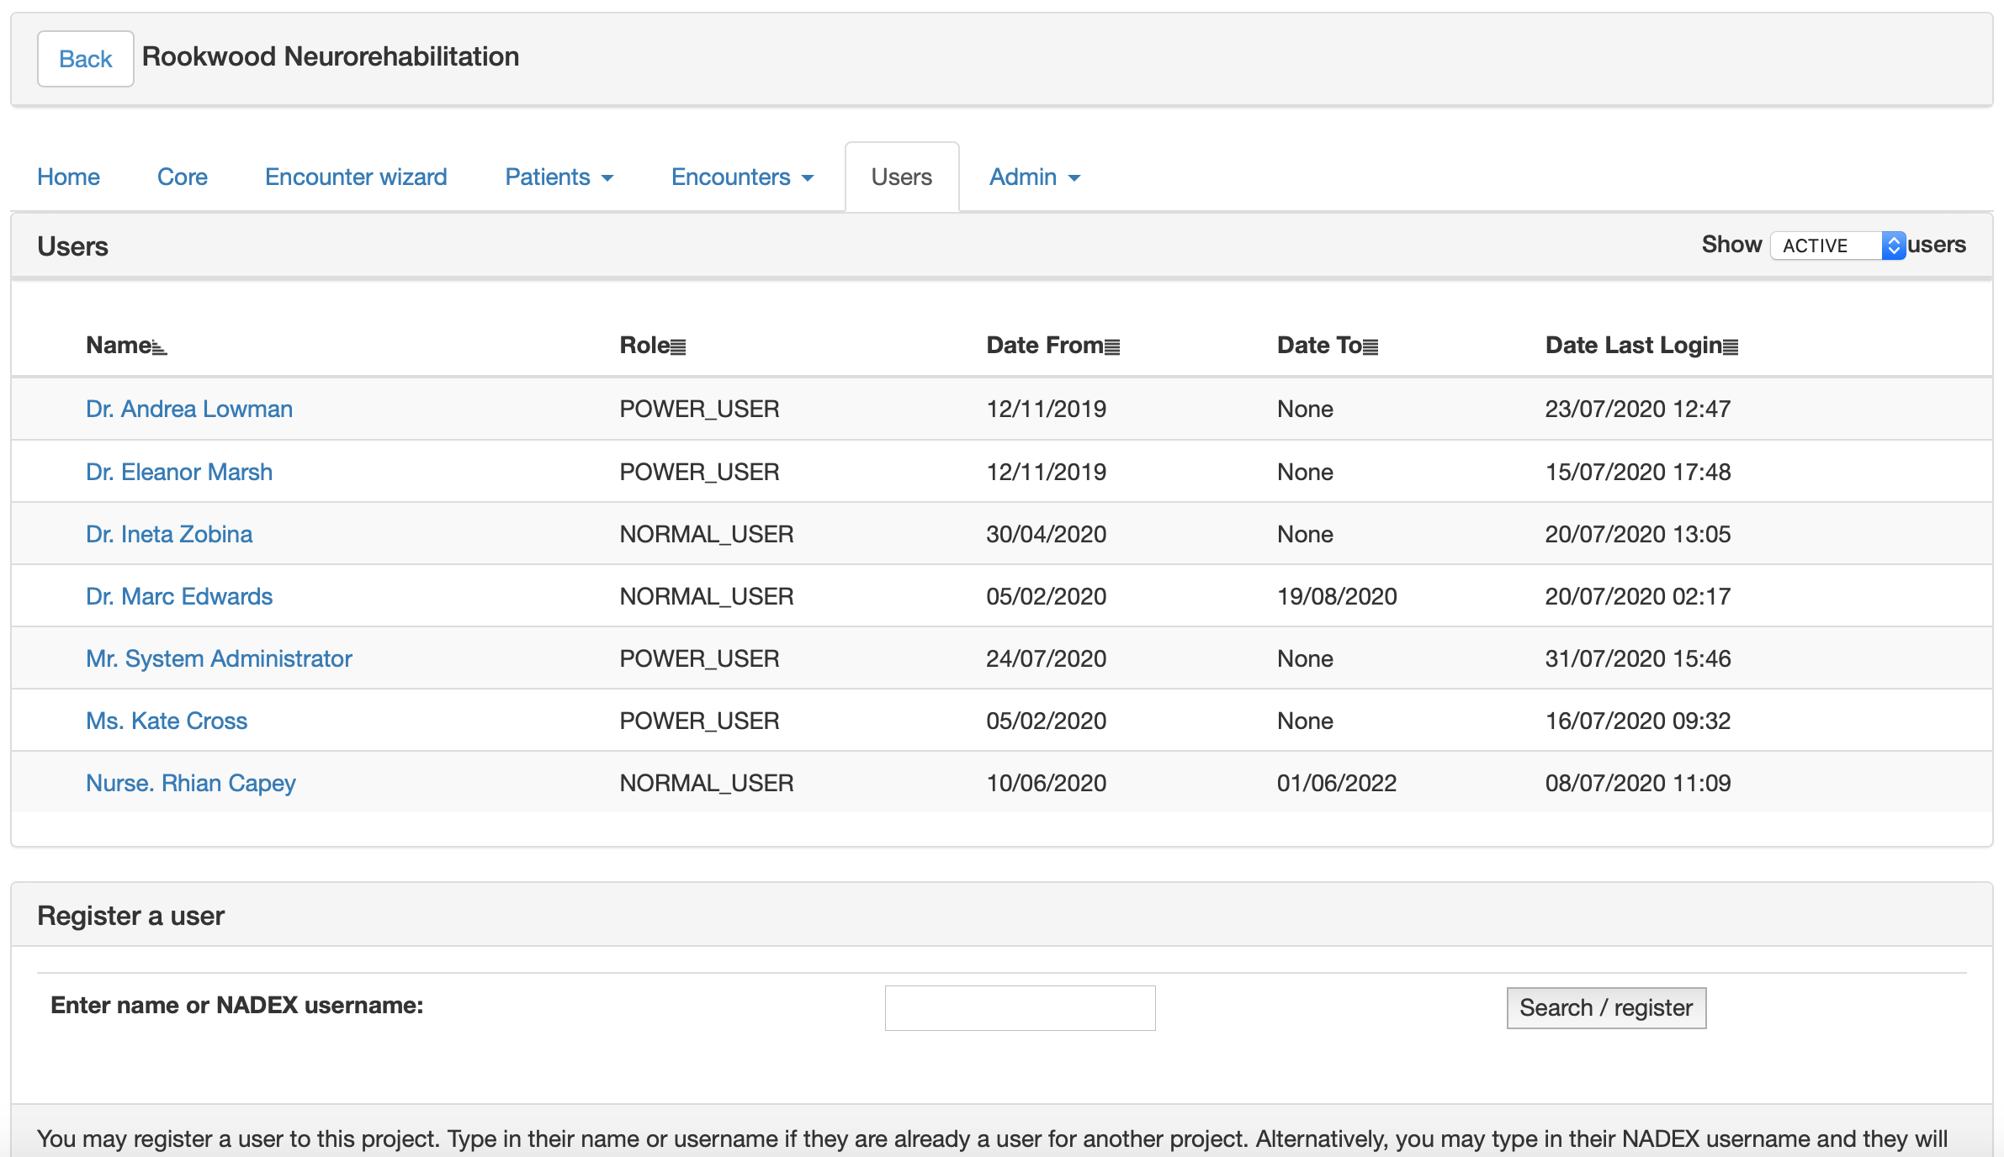Sort users by Name column icon
Screen dimensions: 2004x1157
(159, 346)
